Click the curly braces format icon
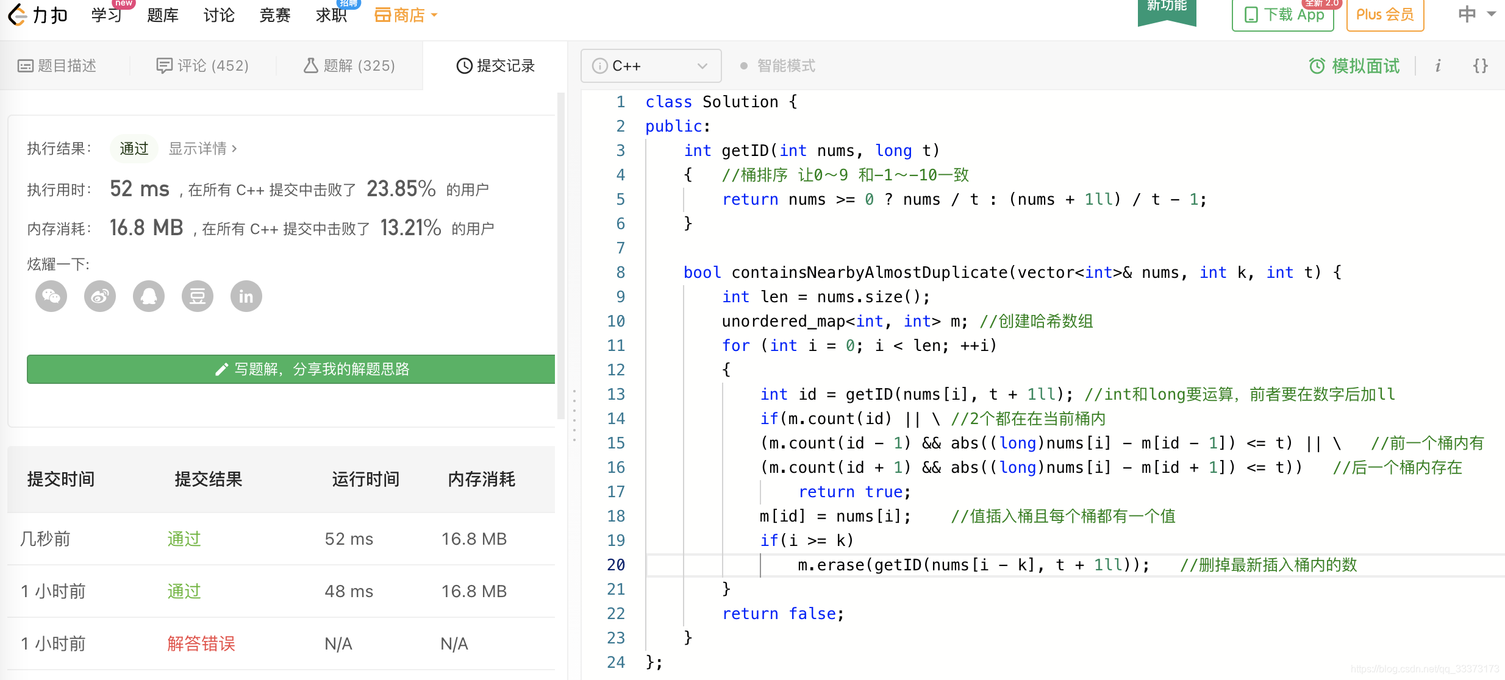This screenshot has height=680, width=1505. (x=1481, y=66)
